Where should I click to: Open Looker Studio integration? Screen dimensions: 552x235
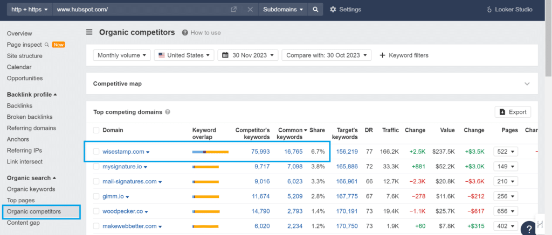point(509,10)
